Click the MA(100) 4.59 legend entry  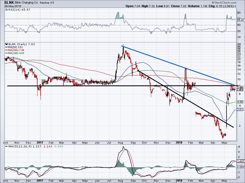(15, 53)
